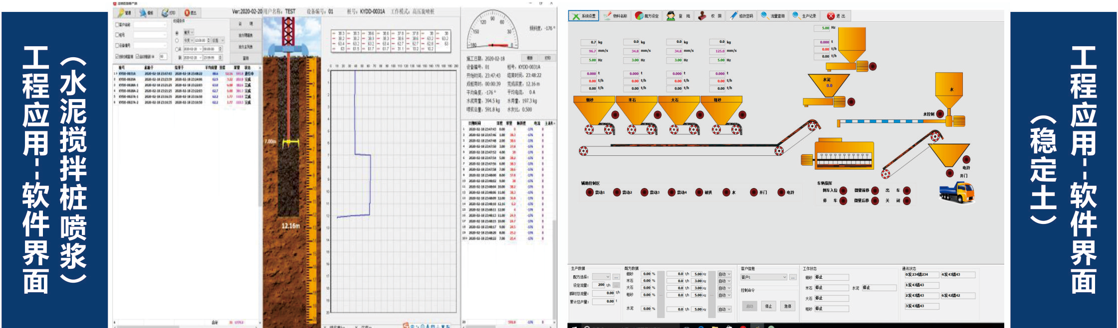Expand 细砂 自动 mode dropdown

click(728, 274)
